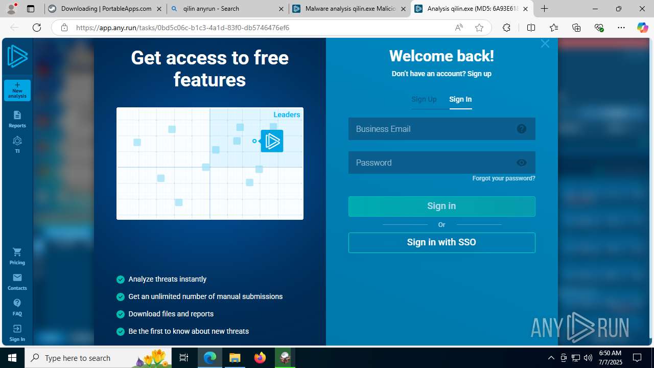Click the volume icon in tray

[x=588, y=358]
